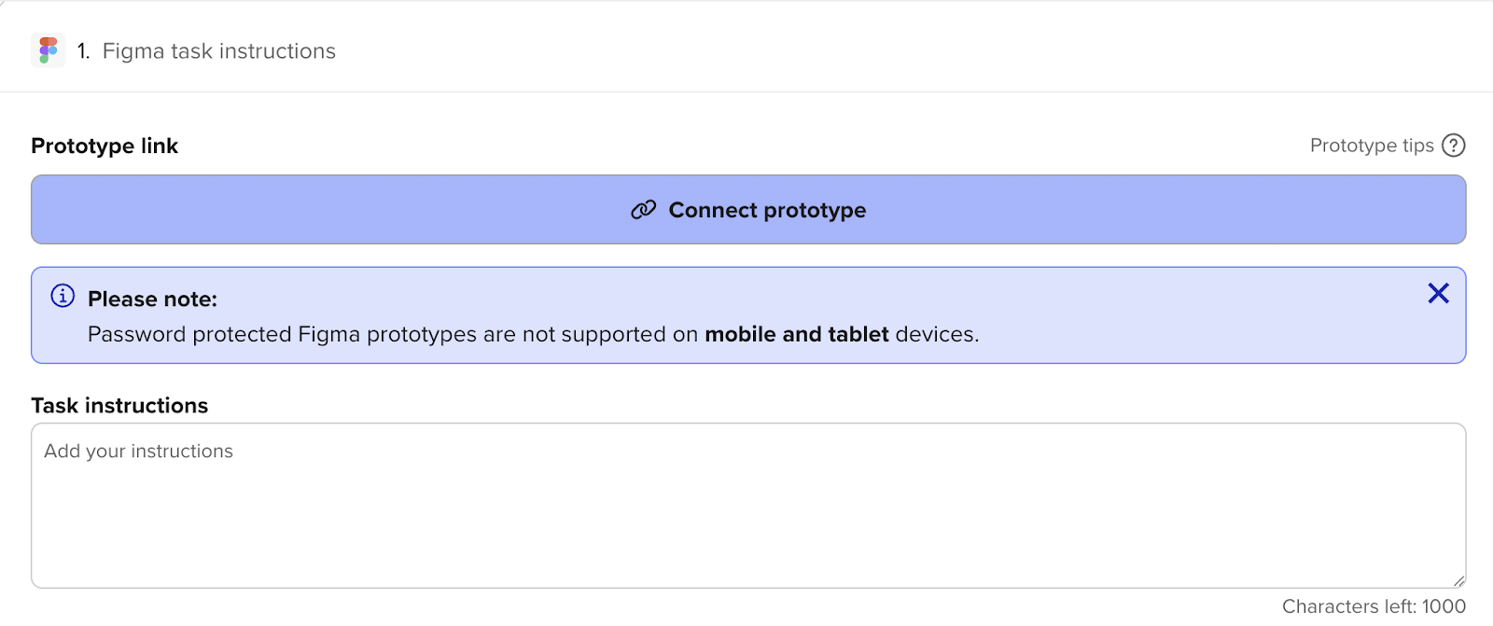Click the chain link icon on Connect prototype
The image size is (1493, 626).
[x=643, y=210]
